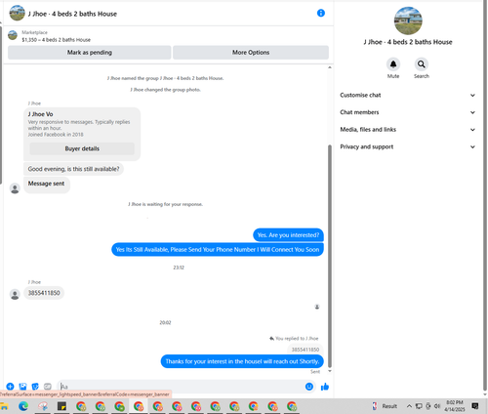Open more actions with the plus icon
This screenshot has height=414, width=488.
(10, 387)
